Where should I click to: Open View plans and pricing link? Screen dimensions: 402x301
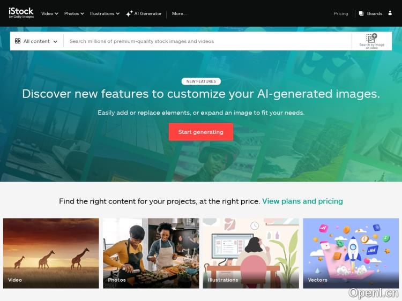(x=302, y=201)
